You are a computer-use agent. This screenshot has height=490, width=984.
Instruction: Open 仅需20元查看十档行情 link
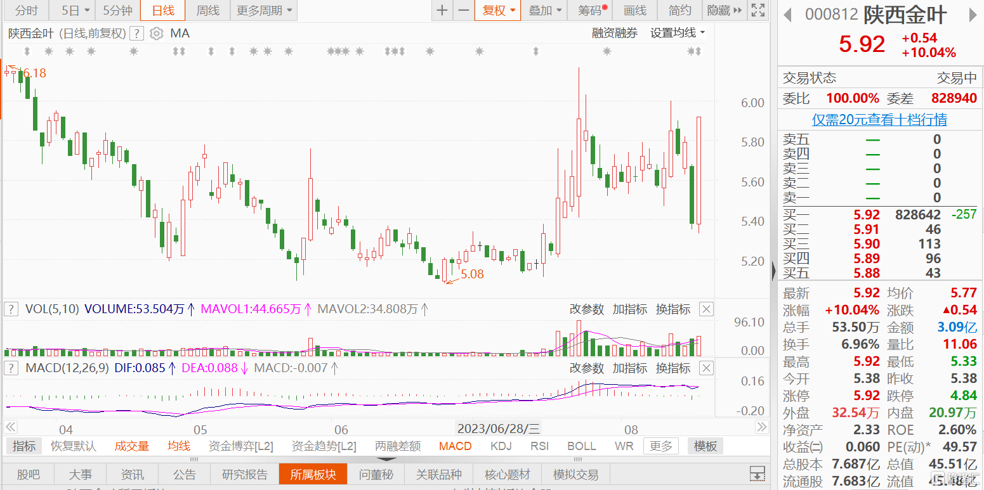(880, 120)
